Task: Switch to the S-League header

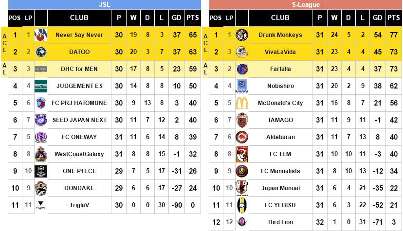Action: tap(305, 5)
